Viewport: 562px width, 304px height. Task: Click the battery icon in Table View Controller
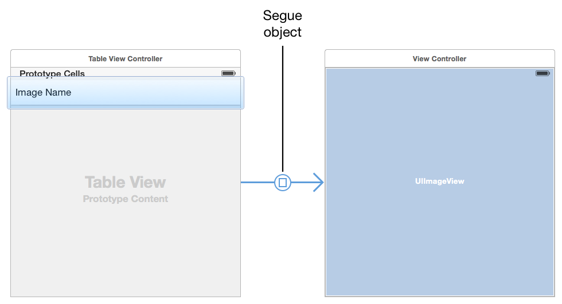pos(228,73)
